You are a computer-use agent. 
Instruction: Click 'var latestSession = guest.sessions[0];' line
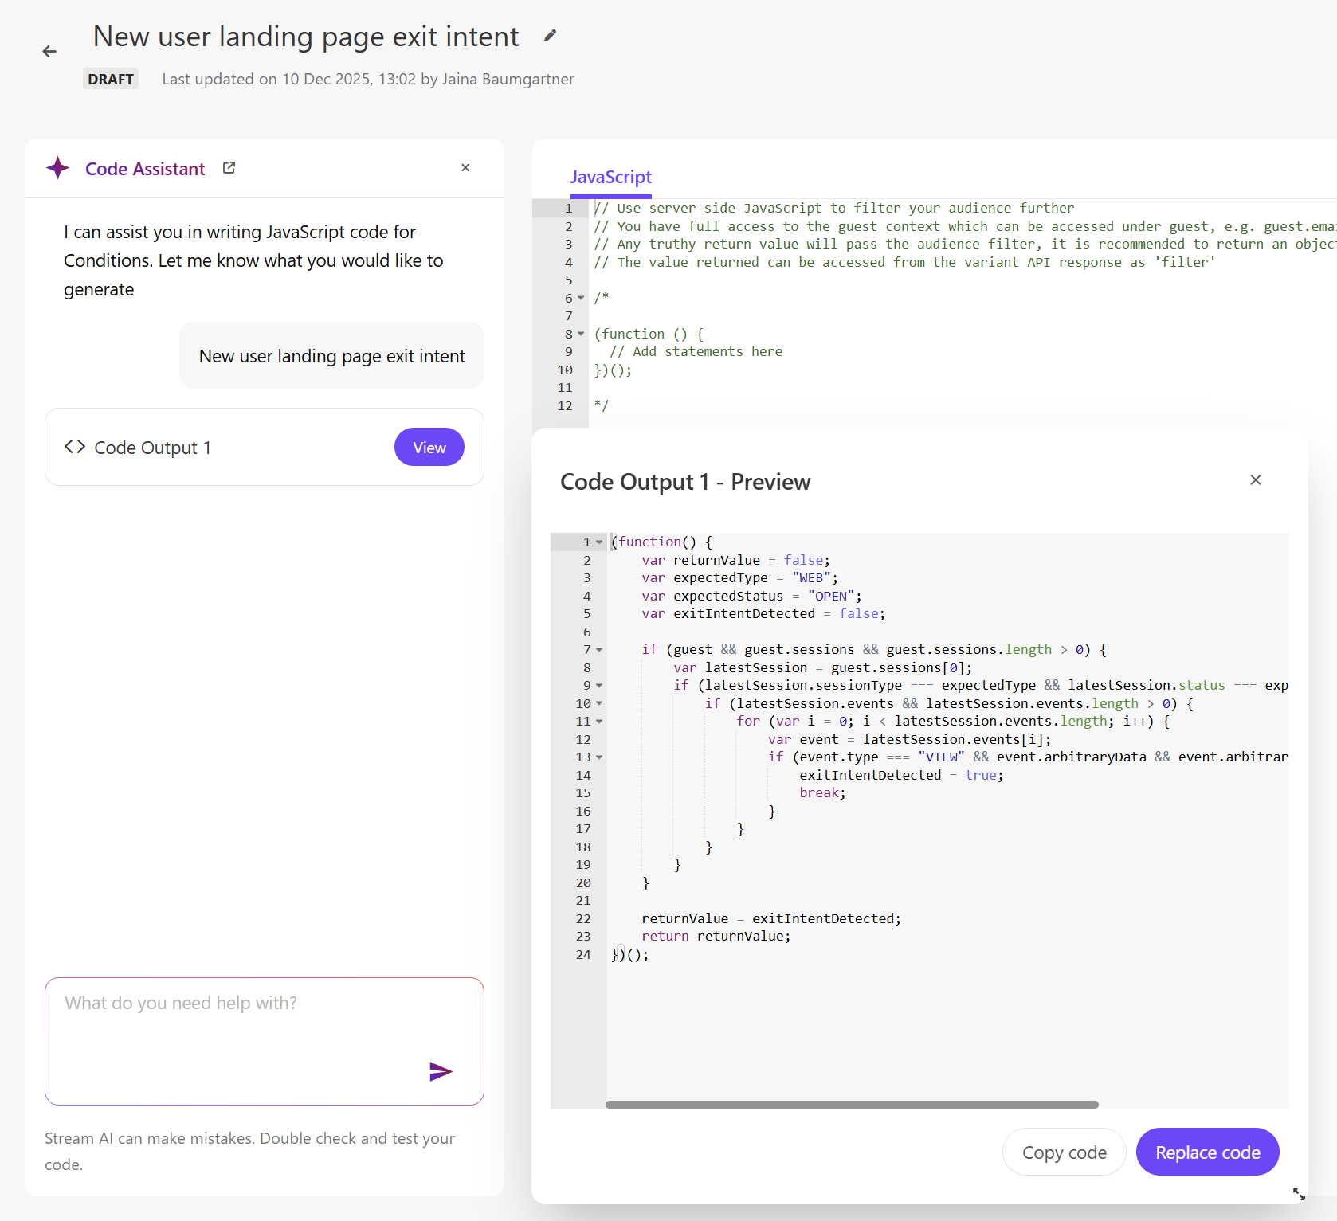tap(823, 668)
